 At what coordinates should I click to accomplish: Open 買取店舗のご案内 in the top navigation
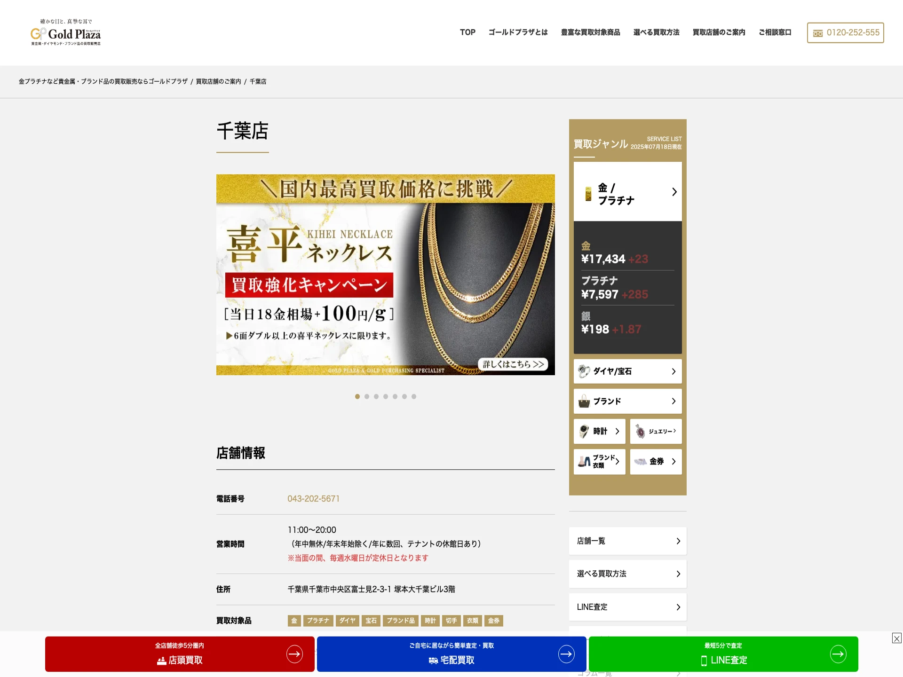click(x=719, y=32)
